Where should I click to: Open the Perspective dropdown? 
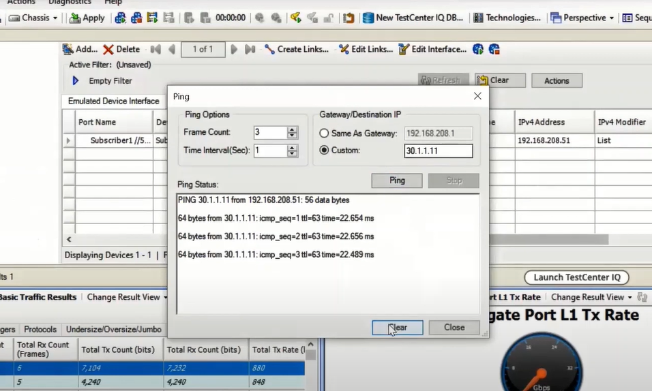582,18
